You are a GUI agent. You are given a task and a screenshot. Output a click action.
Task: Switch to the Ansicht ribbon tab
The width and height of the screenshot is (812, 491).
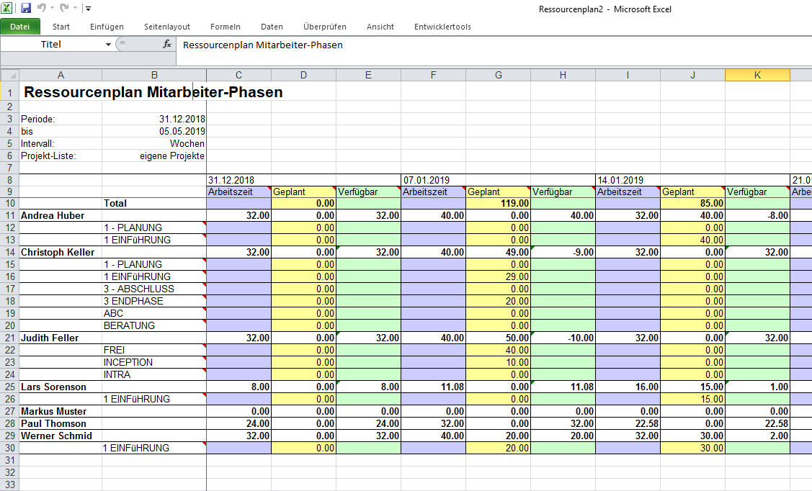coord(380,26)
